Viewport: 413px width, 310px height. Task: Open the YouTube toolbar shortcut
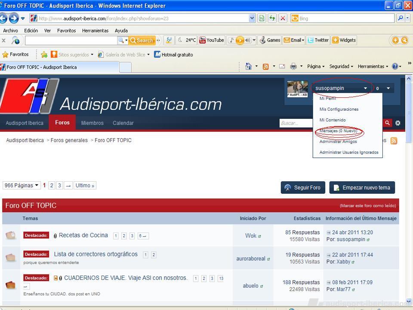(212, 40)
